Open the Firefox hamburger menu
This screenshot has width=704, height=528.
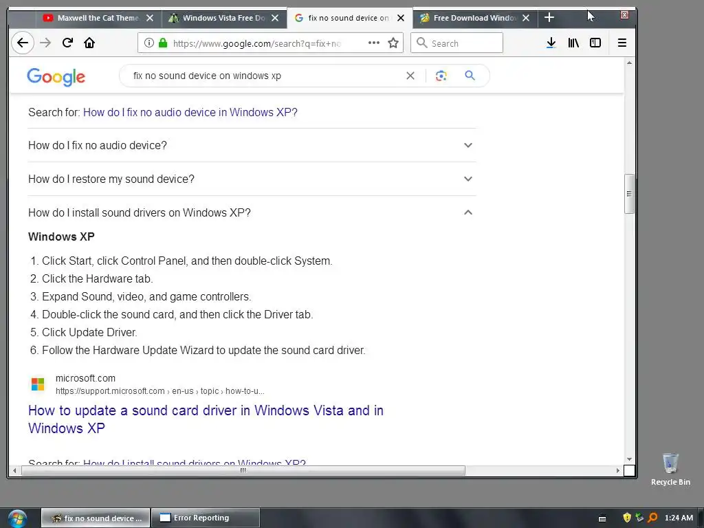(621, 43)
